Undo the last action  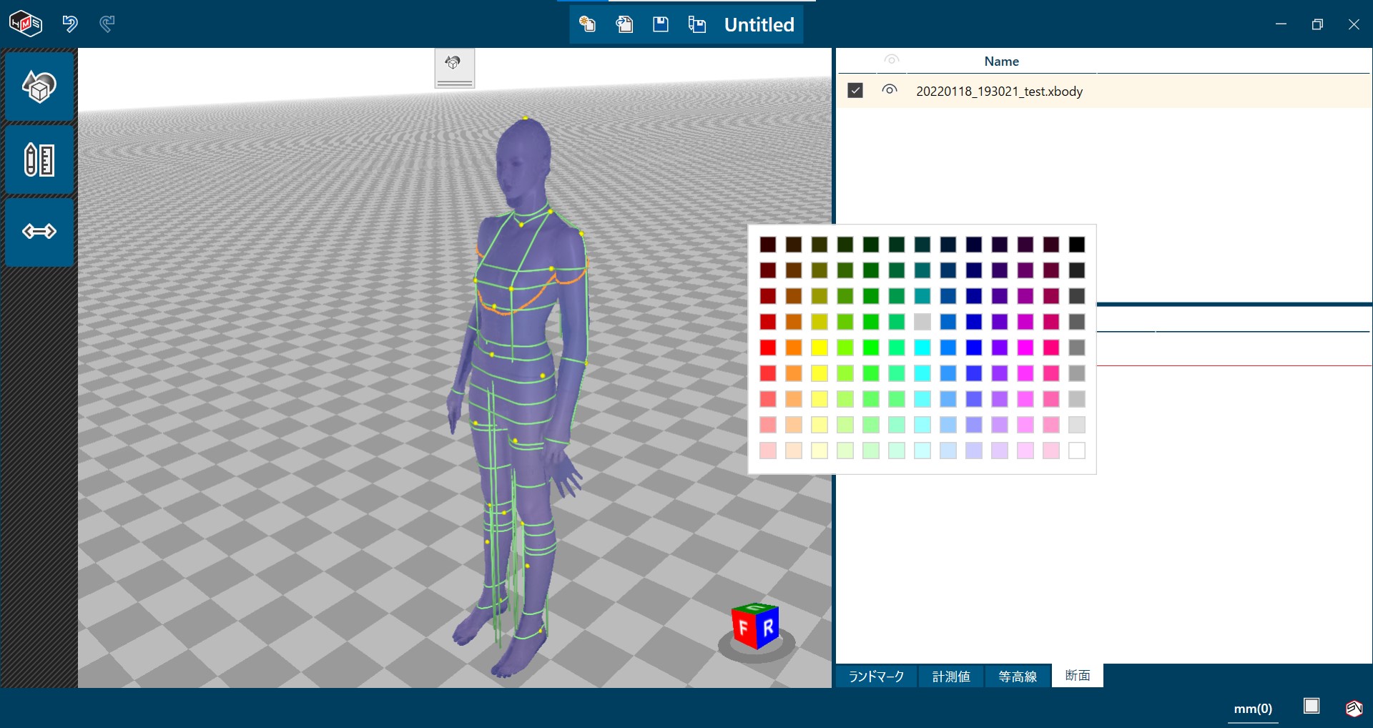coord(70,24)
